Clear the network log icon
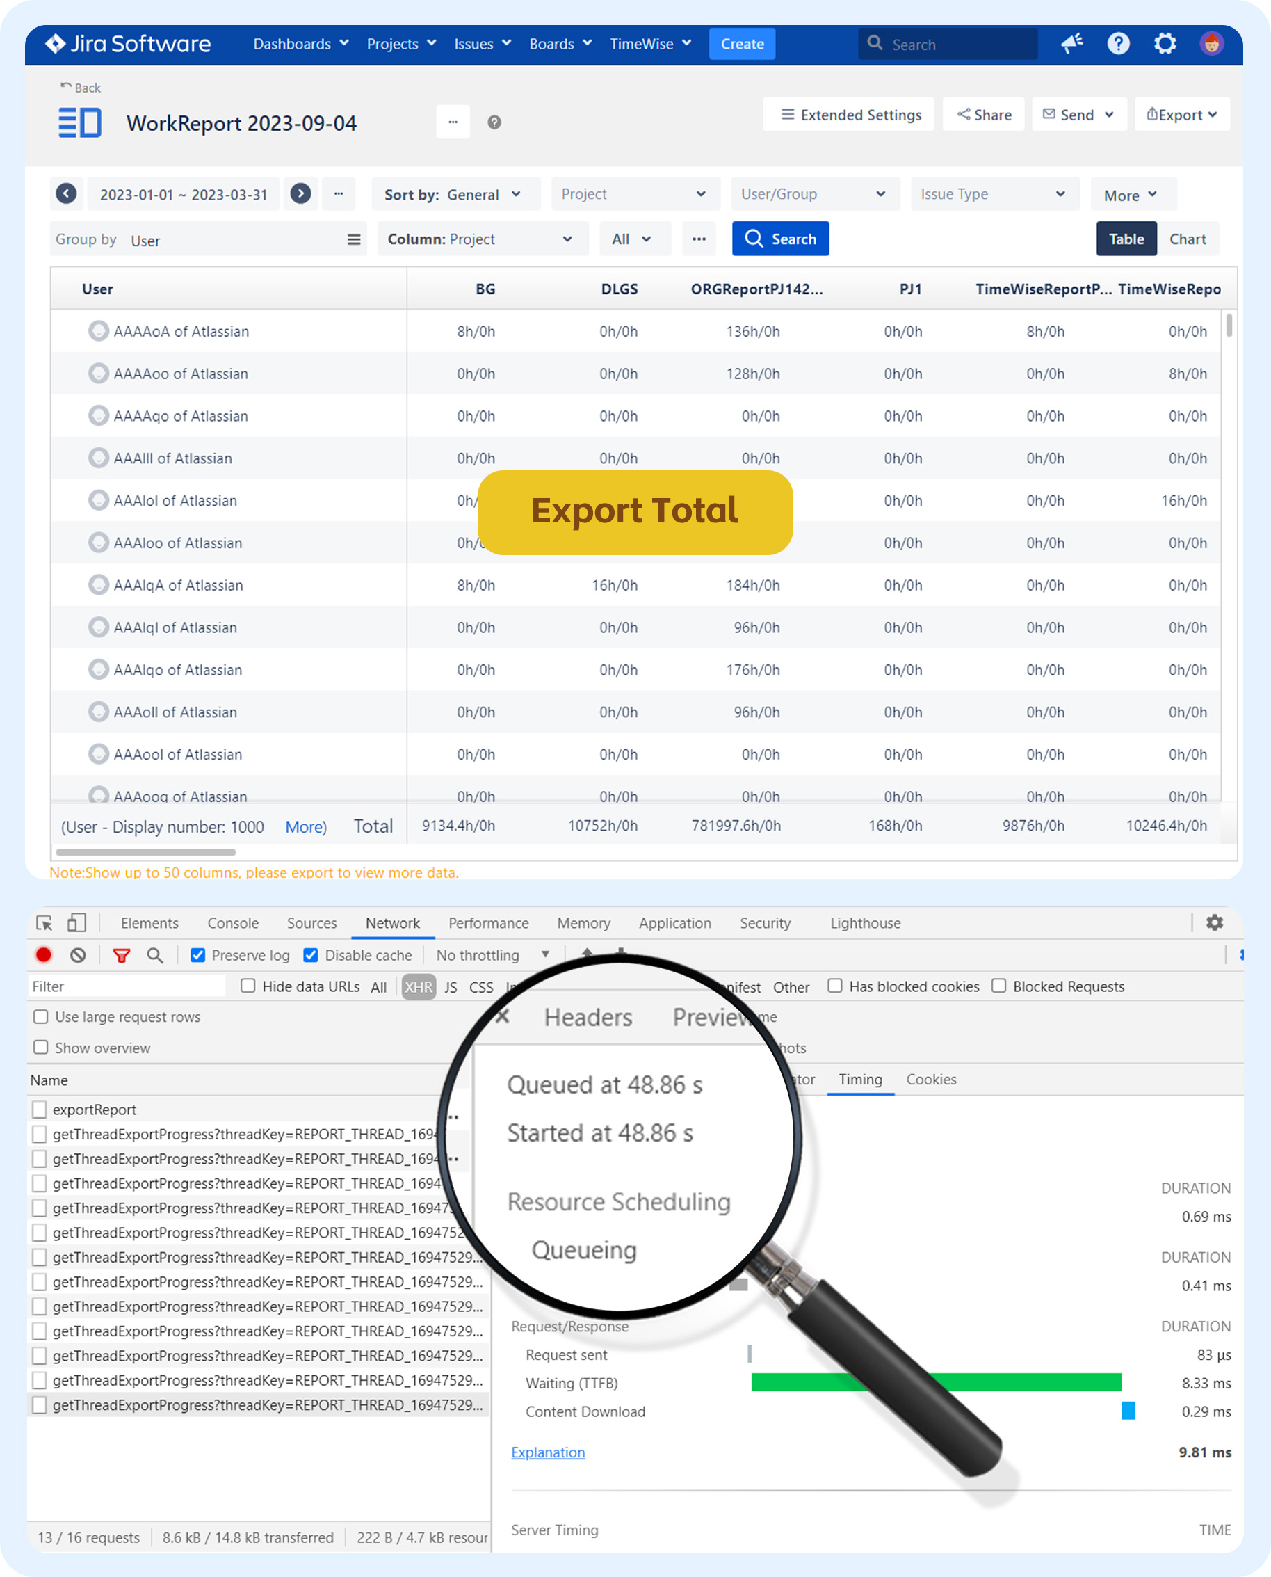This screenshot has width=1271, height=1577. (79, 955)
